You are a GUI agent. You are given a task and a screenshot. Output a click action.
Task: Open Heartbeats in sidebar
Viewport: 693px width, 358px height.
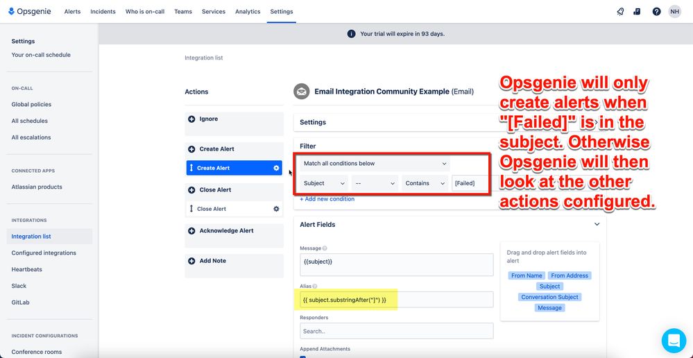pyautogui.click(x=27, y=269)
